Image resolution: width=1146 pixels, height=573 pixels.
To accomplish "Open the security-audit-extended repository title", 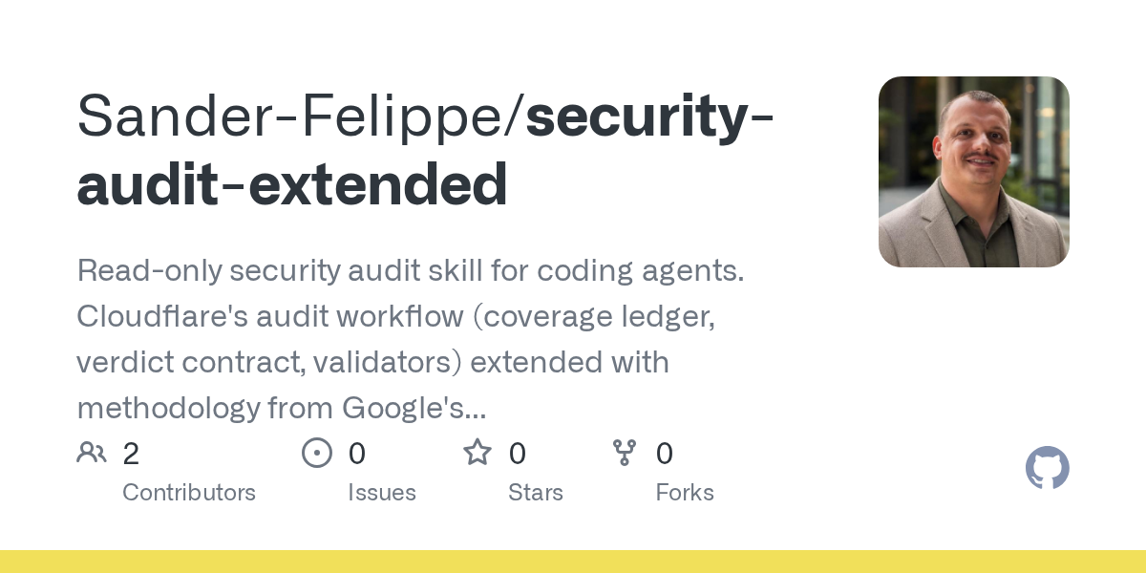I will coord(426,150).
